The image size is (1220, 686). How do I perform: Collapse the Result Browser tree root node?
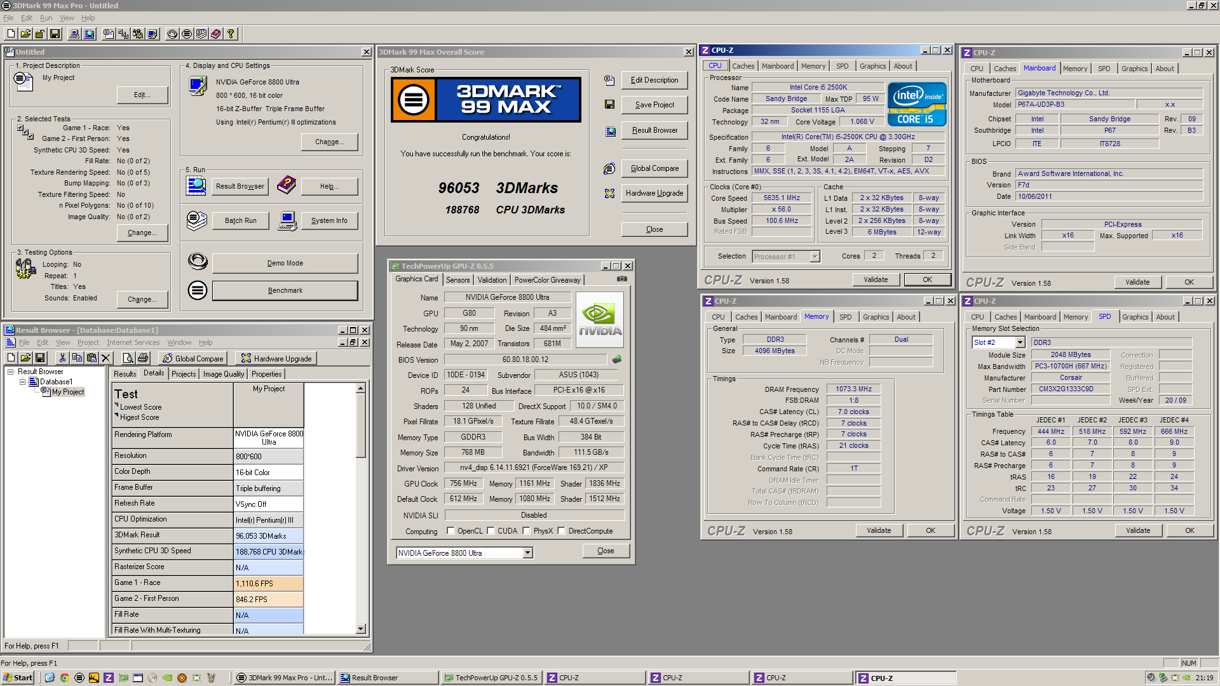(x=11, y=372)
